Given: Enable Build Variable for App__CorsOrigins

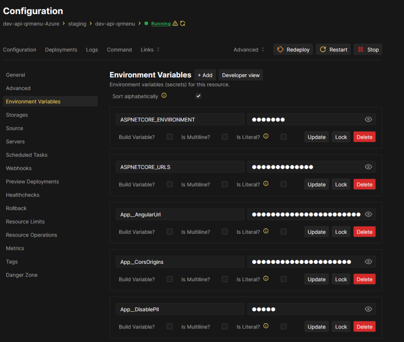Looking at the screenshot, I should point(170,279).
